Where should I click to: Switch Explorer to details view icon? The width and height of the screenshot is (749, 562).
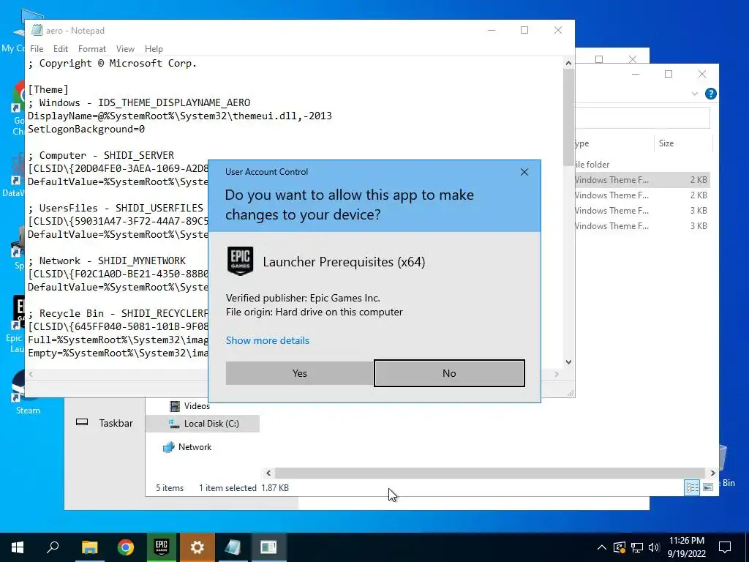click(x=692, y=487)
